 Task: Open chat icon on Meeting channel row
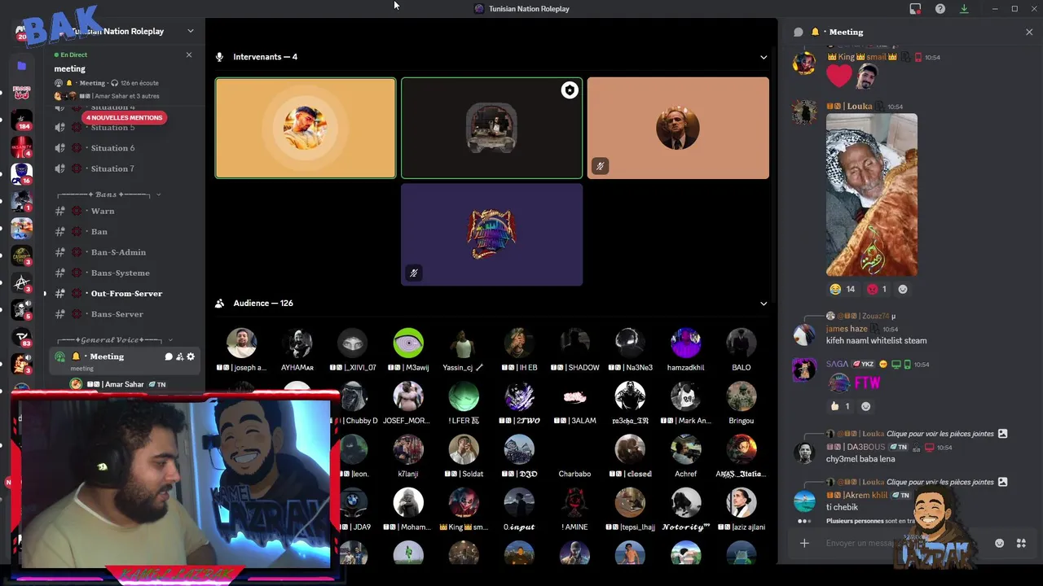click(169, 356)
